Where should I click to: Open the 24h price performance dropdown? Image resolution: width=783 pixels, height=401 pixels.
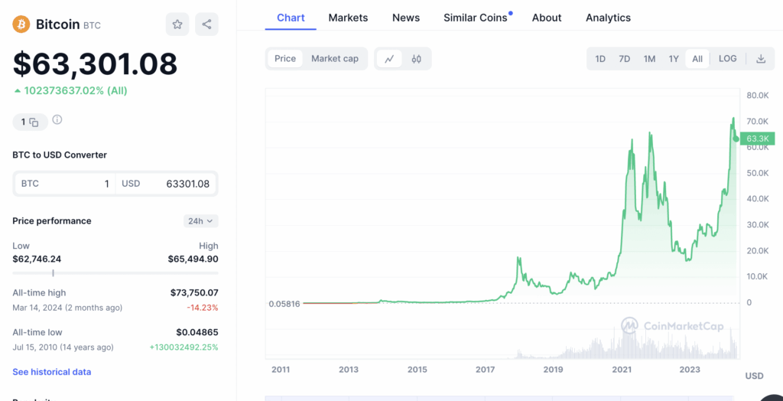pyautogui.click(x=201, y=221)
